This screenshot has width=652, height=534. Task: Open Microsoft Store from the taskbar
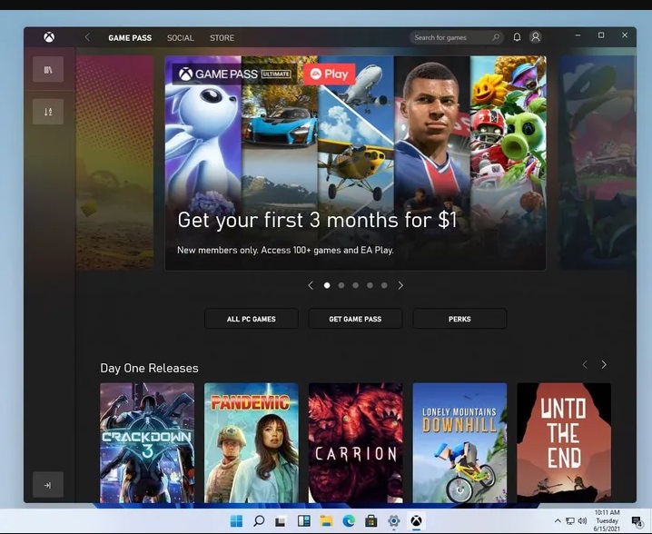pyautogui.click(x=370, y=521)
